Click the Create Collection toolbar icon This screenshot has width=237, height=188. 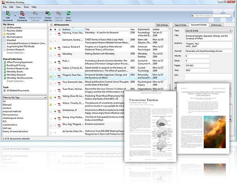[48, 16]
